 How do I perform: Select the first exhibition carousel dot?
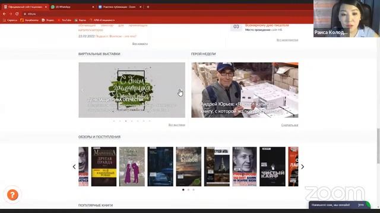click(114, 121)
